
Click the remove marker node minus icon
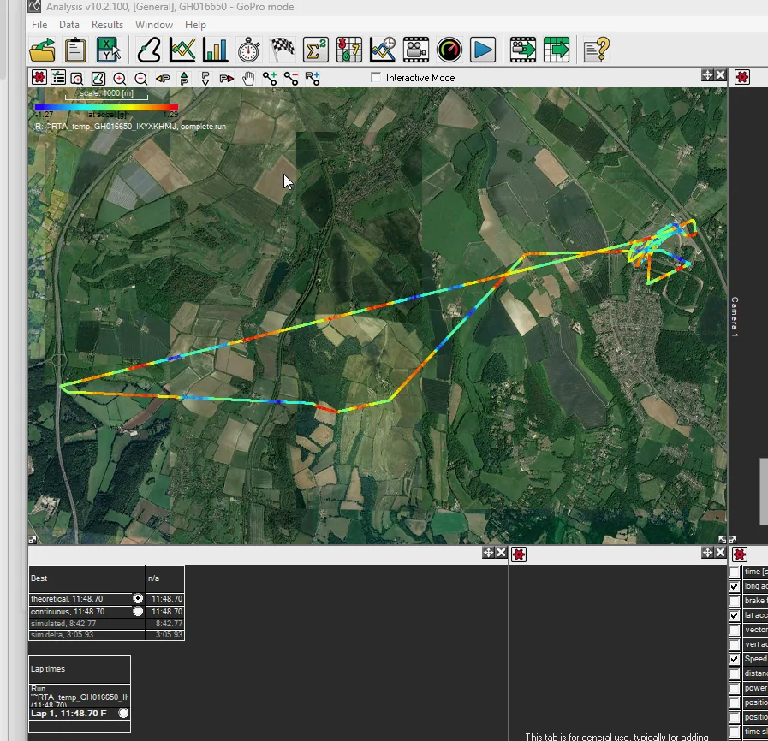pyautogui.click(x=291, y=79)
